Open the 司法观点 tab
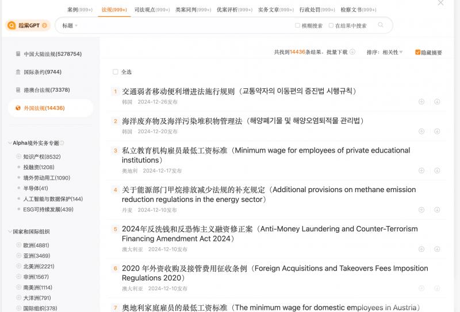 (x=152, y=10)
